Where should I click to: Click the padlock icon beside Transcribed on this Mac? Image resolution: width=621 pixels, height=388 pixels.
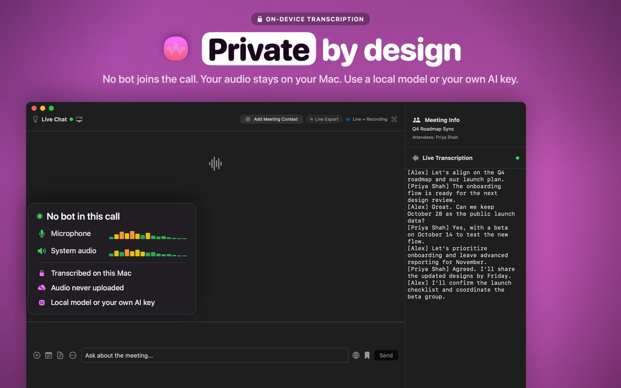point(42,273)
